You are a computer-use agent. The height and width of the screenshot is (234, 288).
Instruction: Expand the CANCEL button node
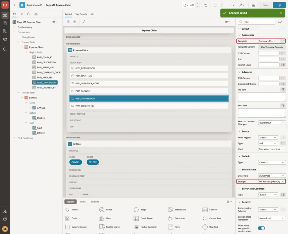tap(30, 108)
